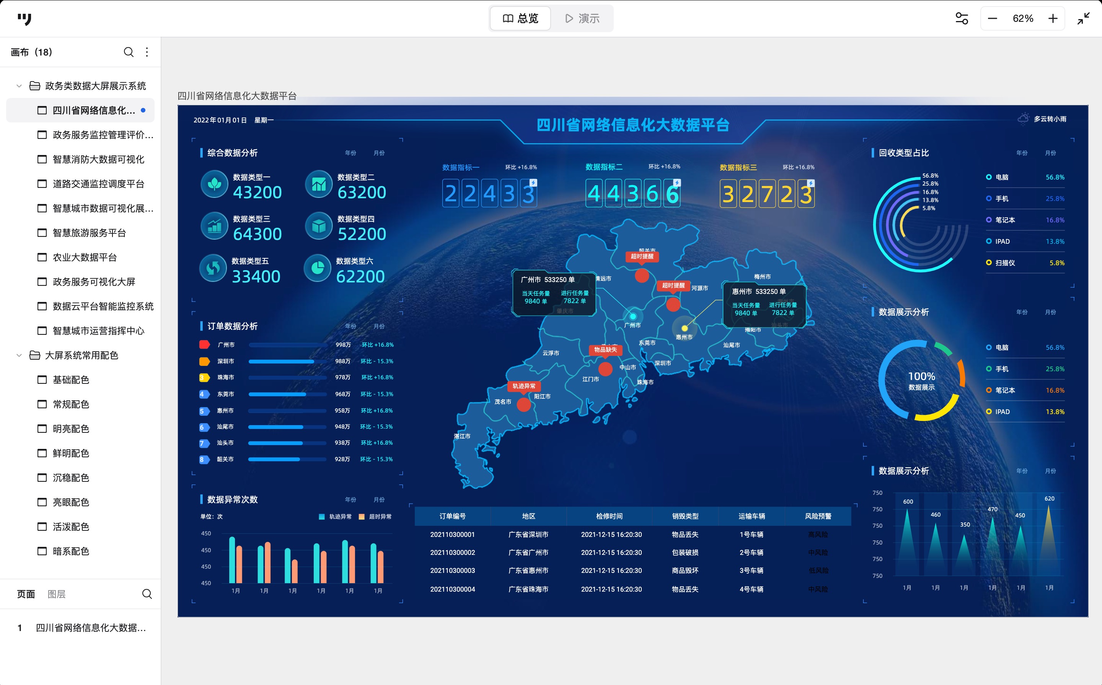Open 鲜明配色 canvas
This screenshot has height=685, width=1102.
(x=81, y=453)
